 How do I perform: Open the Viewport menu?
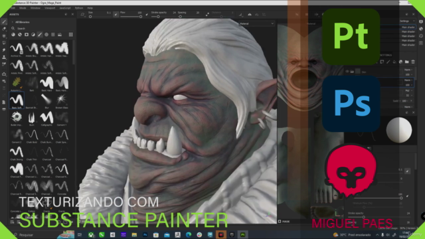coord(50,8)
